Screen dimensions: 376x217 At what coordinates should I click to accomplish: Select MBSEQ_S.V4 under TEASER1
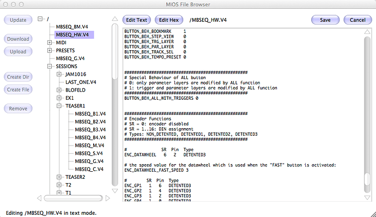89,153
